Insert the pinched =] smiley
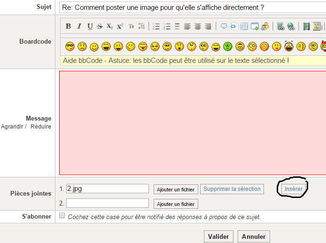This screenshot has width=326, height=243. [x=301, y=46]
